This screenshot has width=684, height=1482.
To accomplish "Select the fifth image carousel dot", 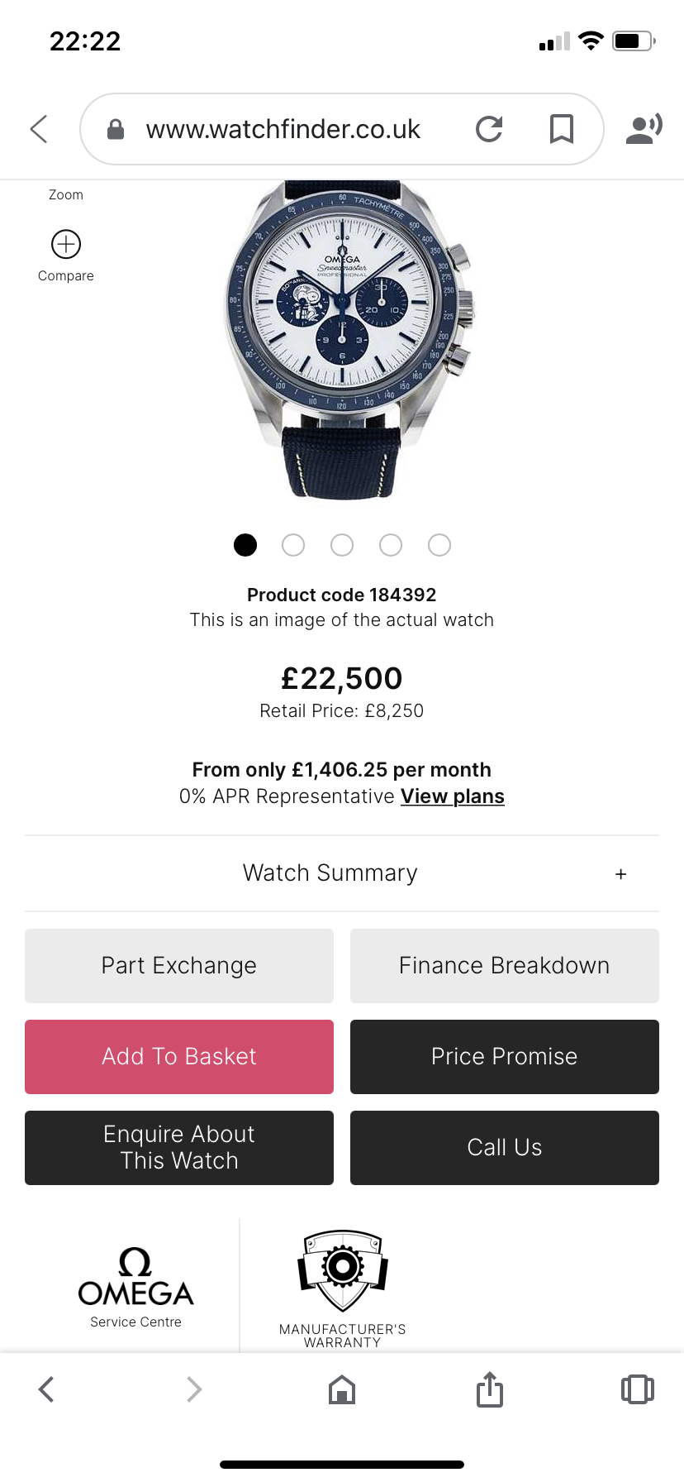I will point(439,545).
